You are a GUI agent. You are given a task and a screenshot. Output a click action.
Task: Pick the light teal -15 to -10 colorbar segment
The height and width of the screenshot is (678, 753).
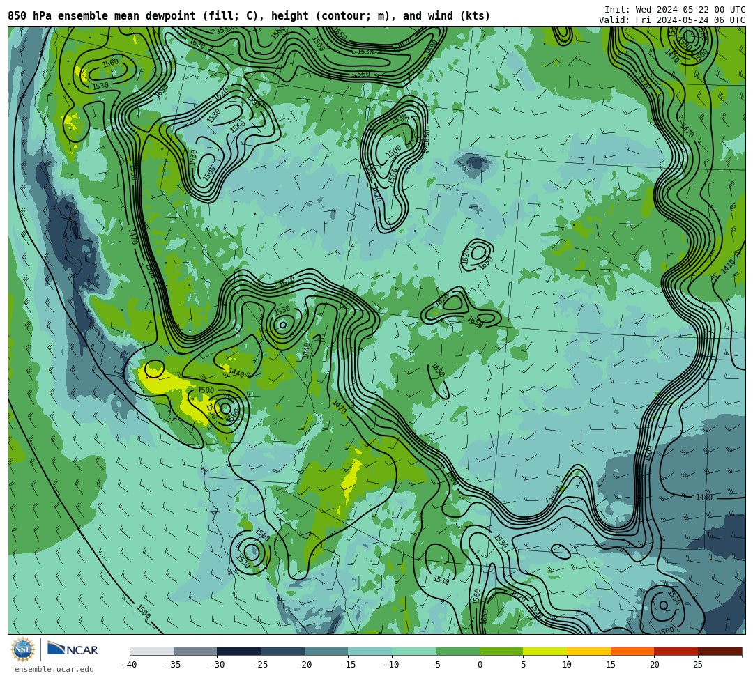coord(370,651)
